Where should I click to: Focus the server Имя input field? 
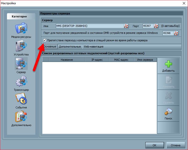pos(90,26)
